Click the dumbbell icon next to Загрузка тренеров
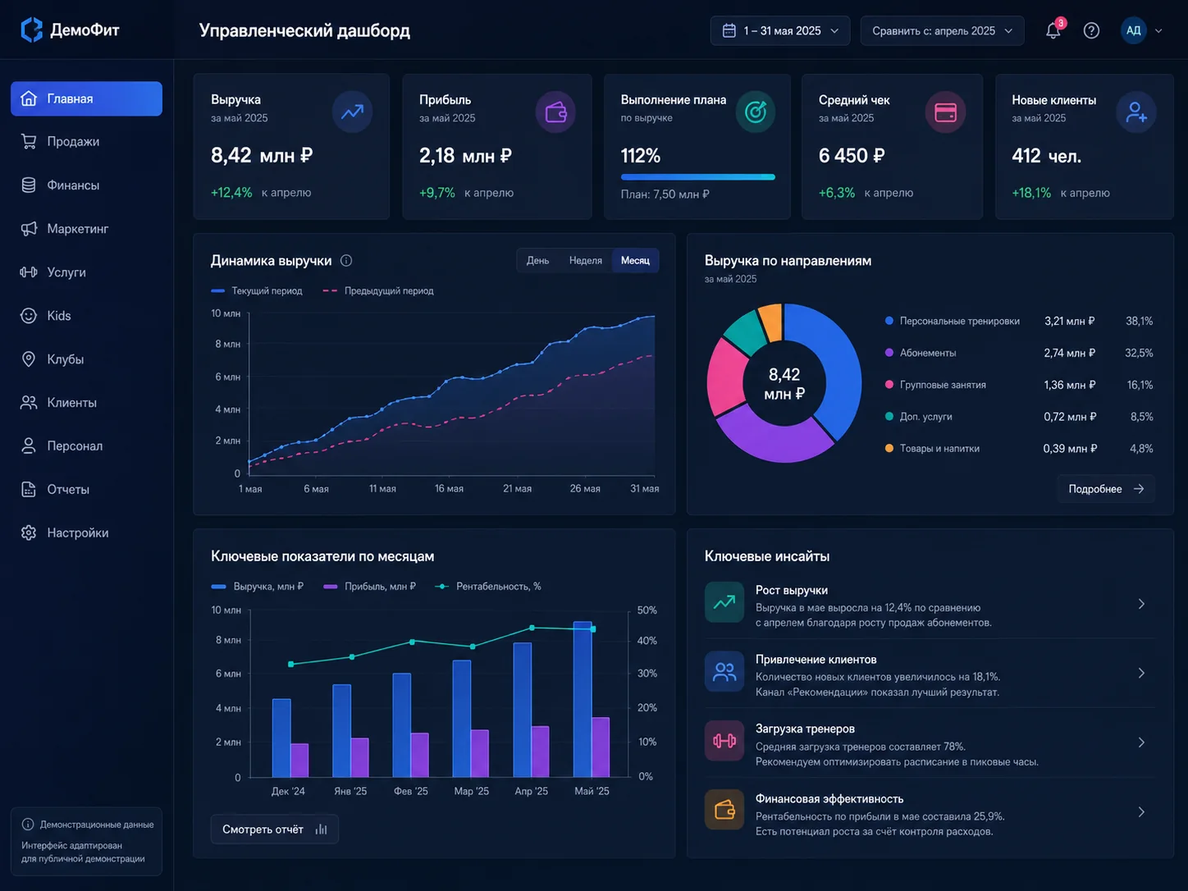The width and height of the screenshot is (1188, 891). pos(724,742)
